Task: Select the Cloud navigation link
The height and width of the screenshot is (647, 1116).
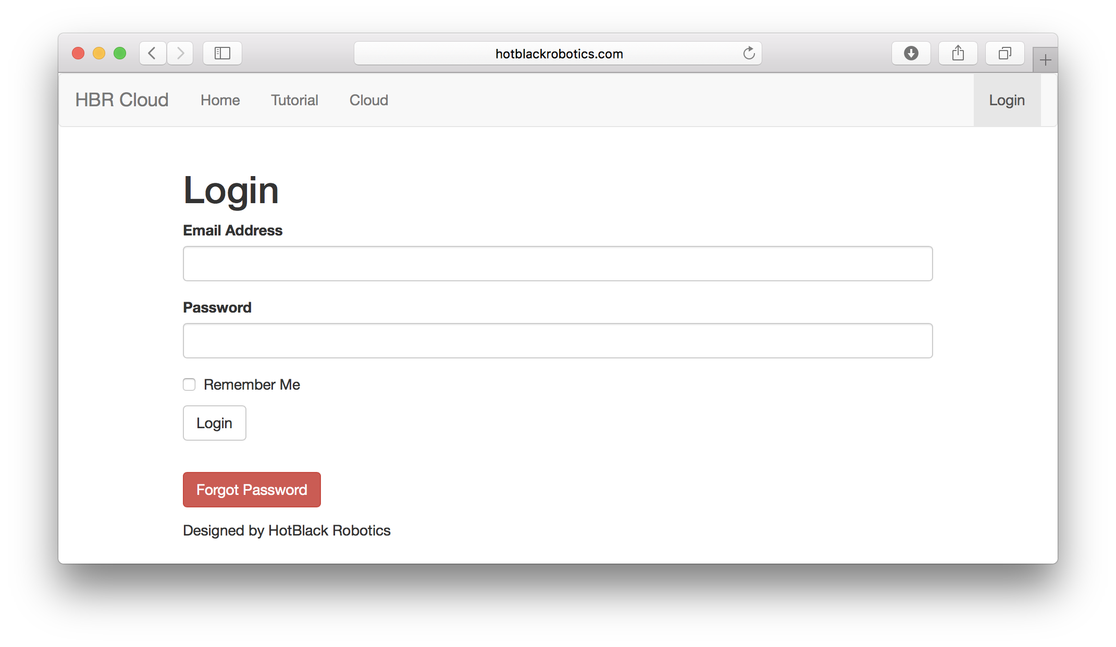Action: click(x=368, y=99)
